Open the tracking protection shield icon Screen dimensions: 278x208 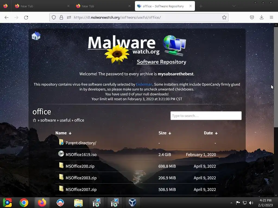(54, 17)
